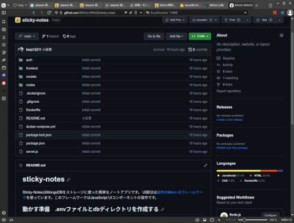Screen dimensions: 294x223
Task: Add a new web panel with plus icon
Action: (x=4, y=98)
